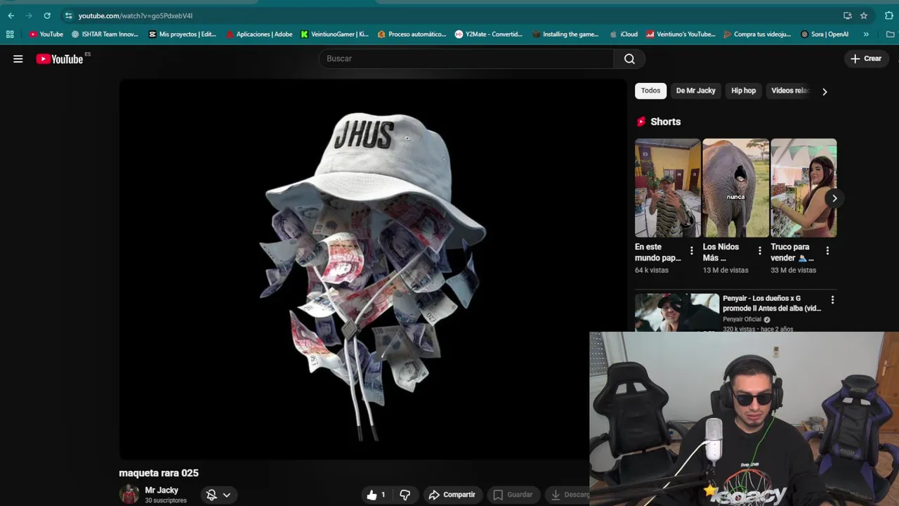The height and width of the screenshot is (506, 899).
Task: Select the Hip hop filter chip
Action: [x=743, y=91]
